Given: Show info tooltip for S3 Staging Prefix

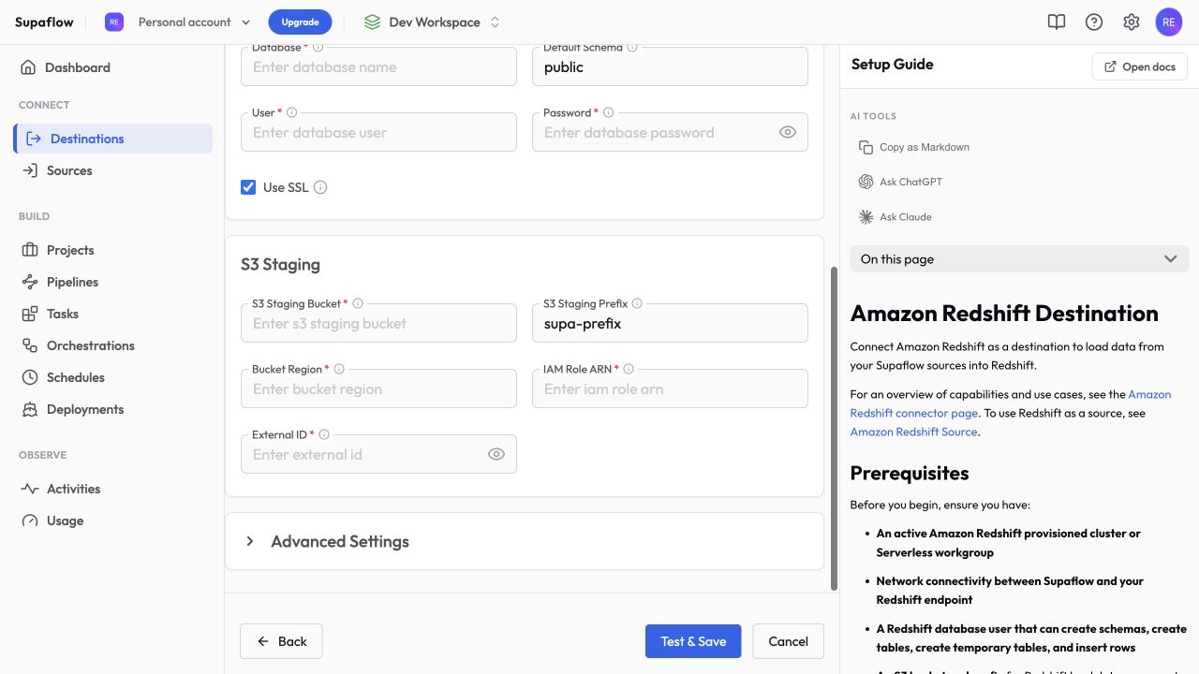Looking at the screenshot, I should pyautogui.click(x=637, y=303).
